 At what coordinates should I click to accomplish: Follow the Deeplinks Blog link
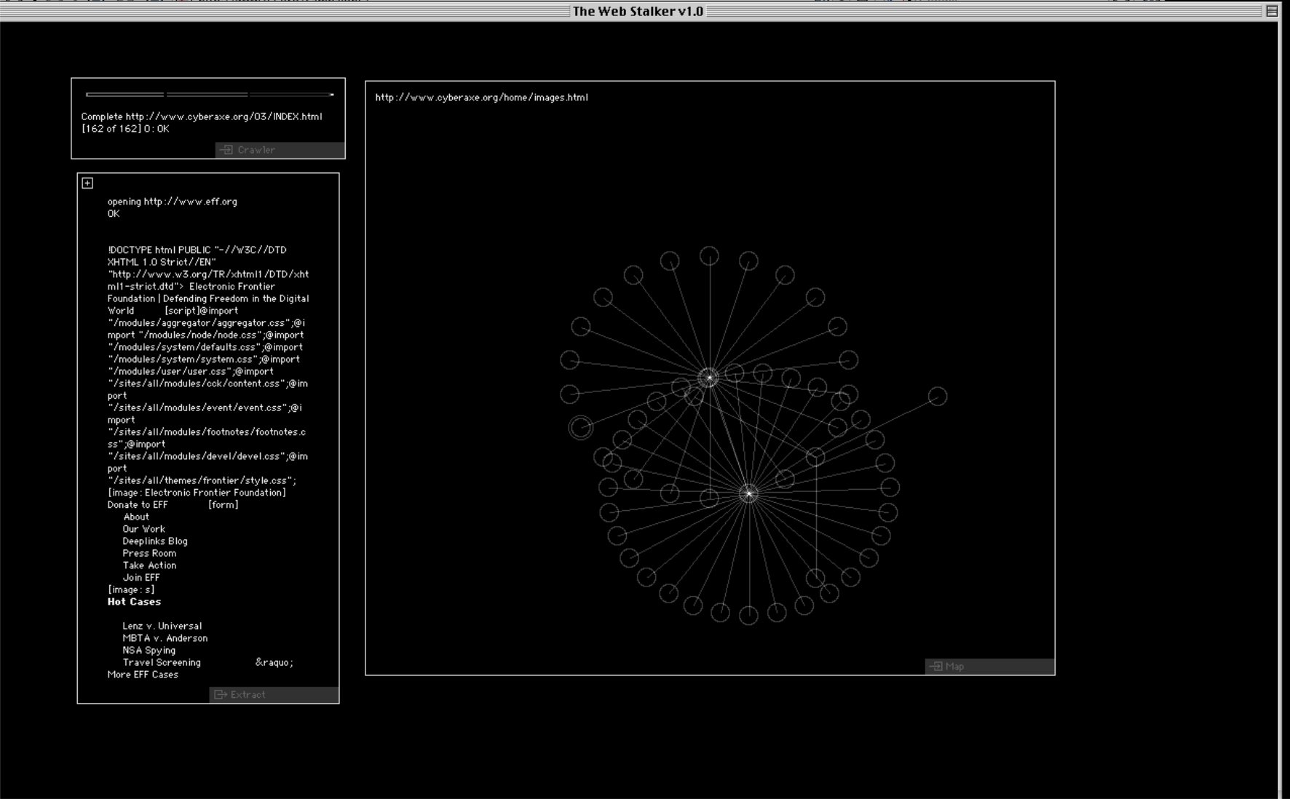(x=154, y=541)
